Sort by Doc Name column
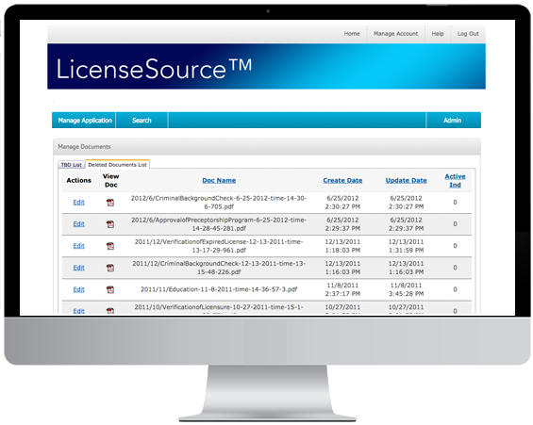 click(219, 180)
